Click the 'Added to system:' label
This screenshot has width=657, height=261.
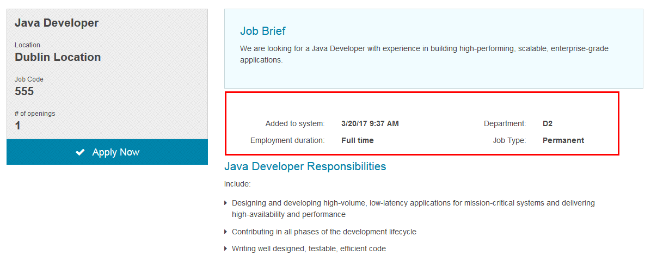tap(295, 123)
